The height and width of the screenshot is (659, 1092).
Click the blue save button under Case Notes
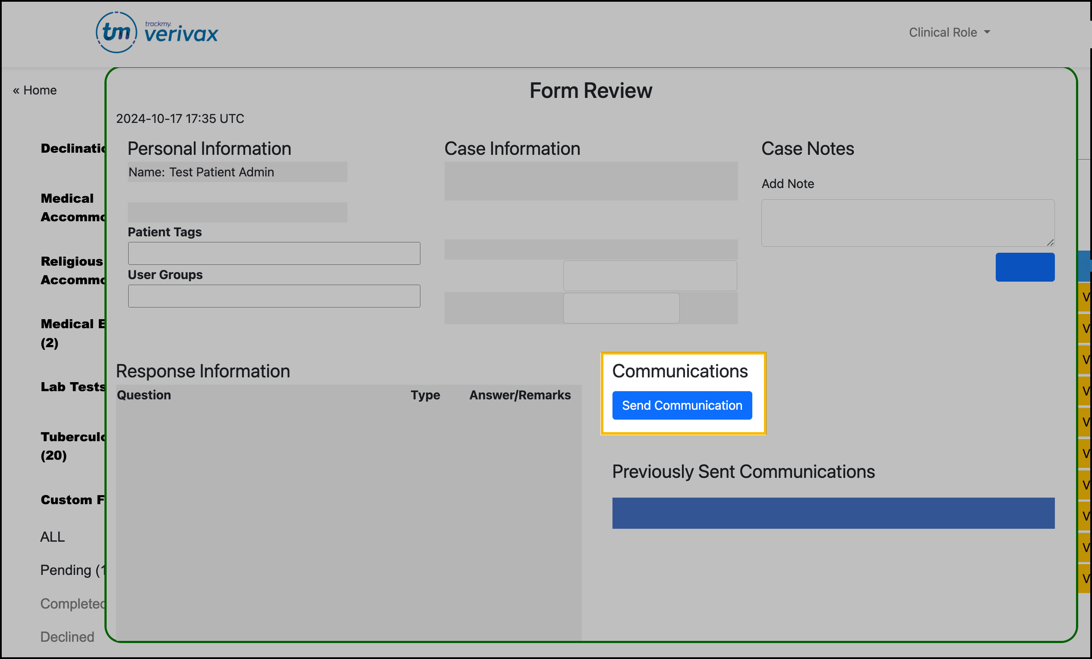tap(1025, 267)
